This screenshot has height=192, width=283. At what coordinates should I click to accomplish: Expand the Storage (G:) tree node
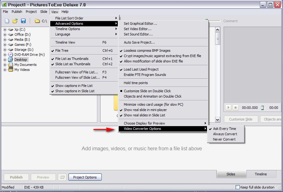(5, 50)
